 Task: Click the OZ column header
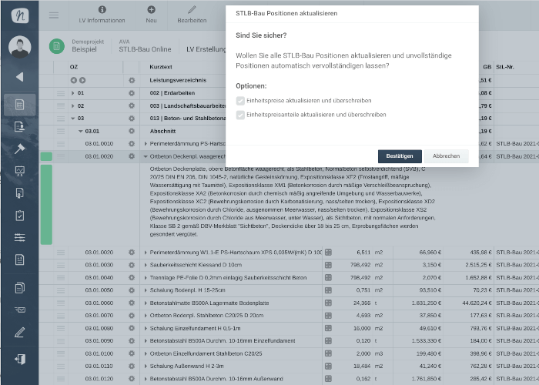(74, 67)
